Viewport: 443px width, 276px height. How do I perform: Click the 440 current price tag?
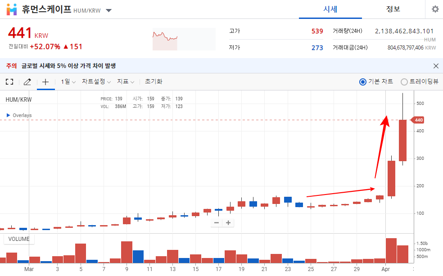coord(417,120)
